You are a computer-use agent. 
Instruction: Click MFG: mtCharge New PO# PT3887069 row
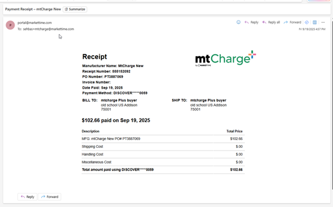pyautogui.click(x=163, y=139)
